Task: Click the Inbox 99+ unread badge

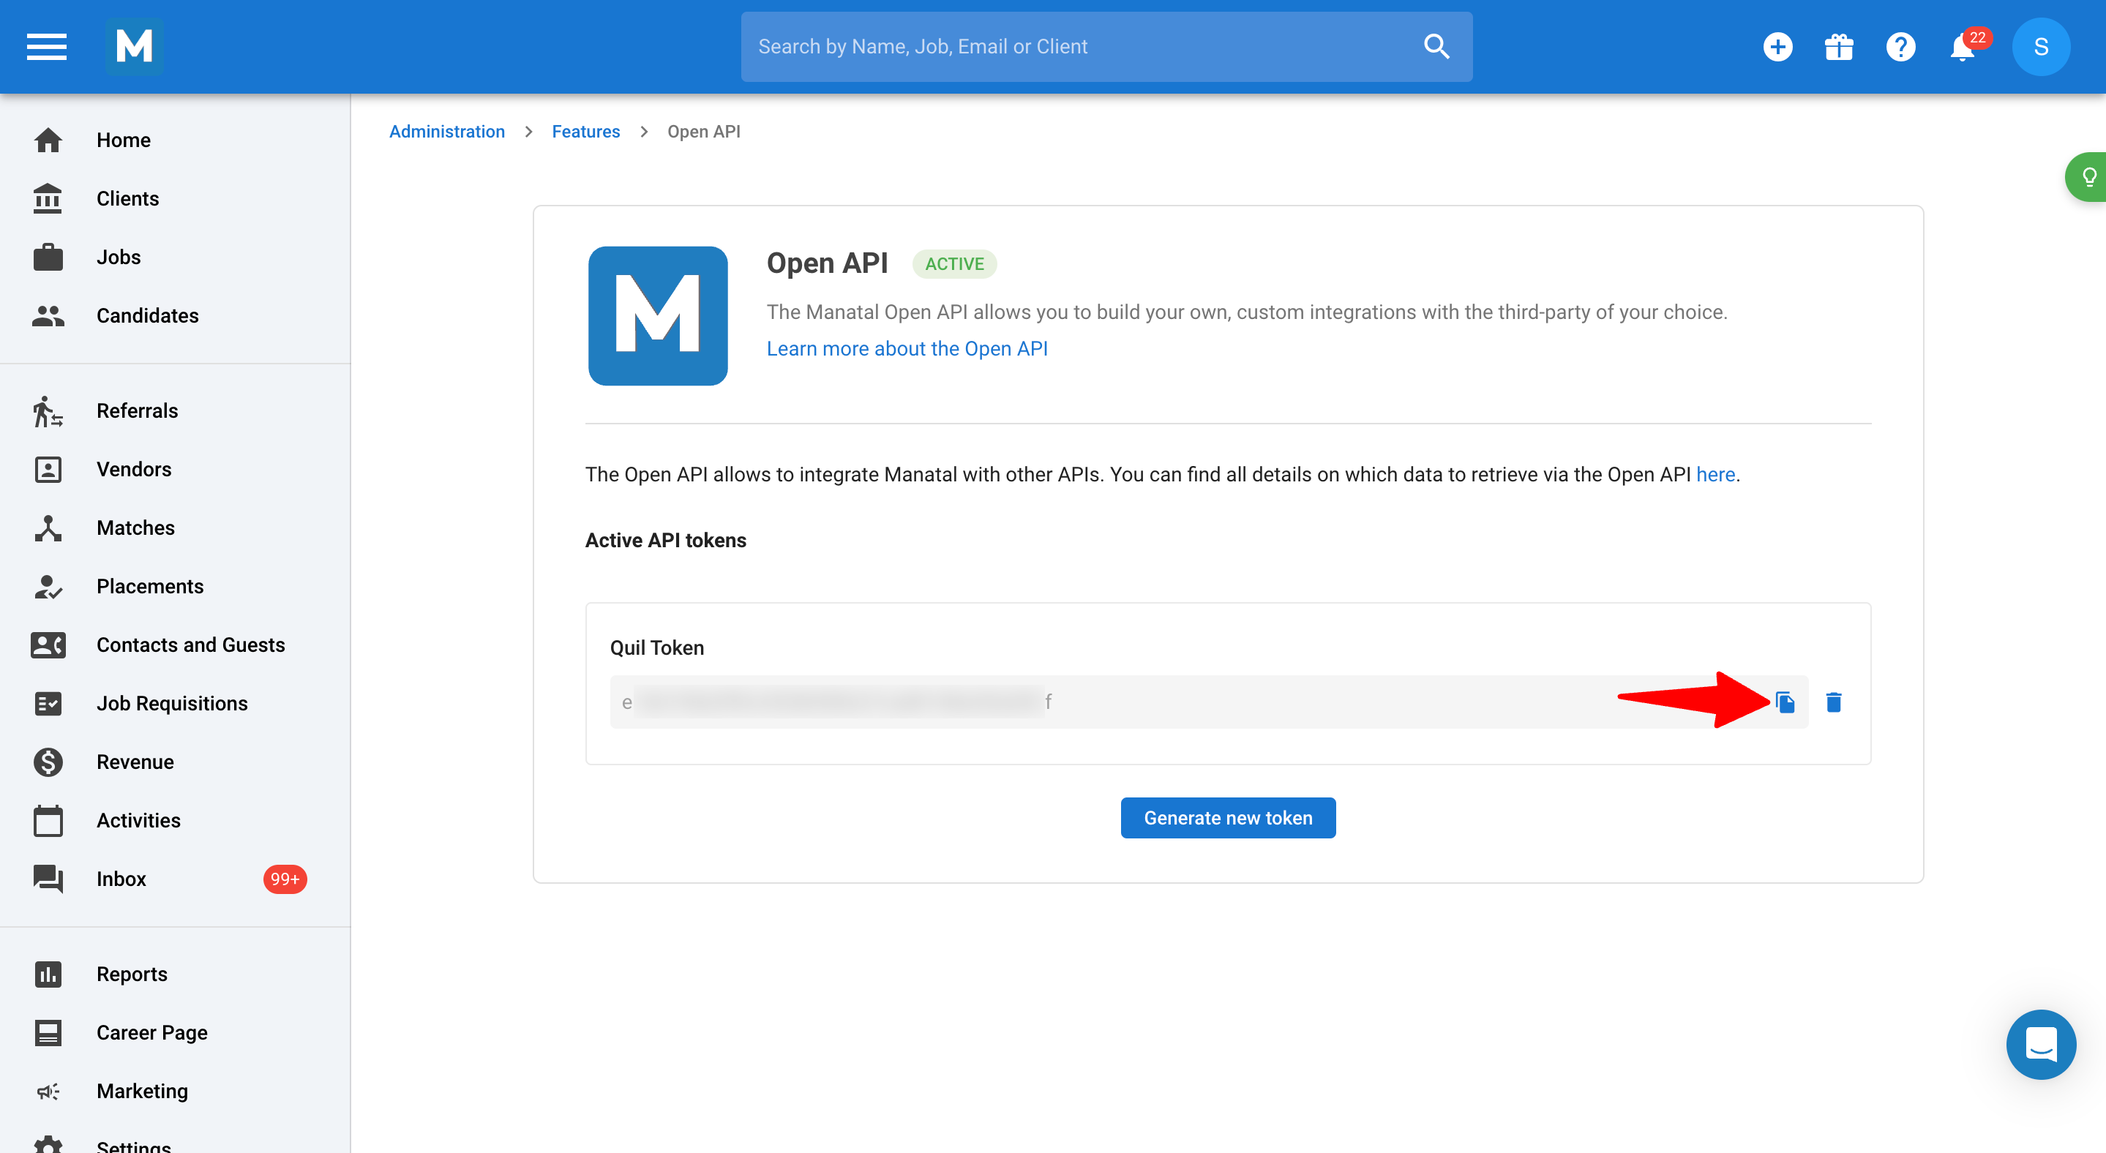Action: pyautogui.click(x=285, y=879)
